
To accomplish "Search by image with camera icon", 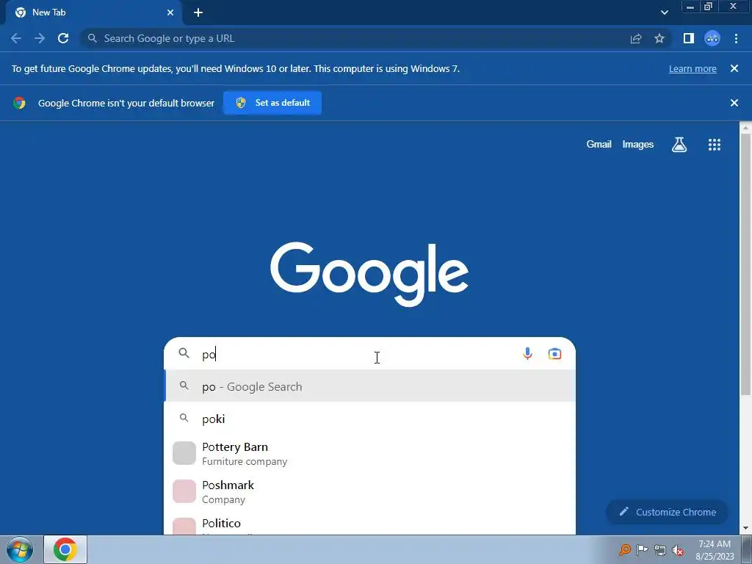I will coord(555,354).
